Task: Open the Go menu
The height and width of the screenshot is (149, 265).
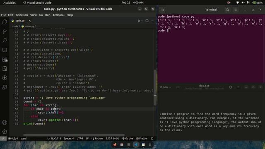Action: [x=41, y=15]
